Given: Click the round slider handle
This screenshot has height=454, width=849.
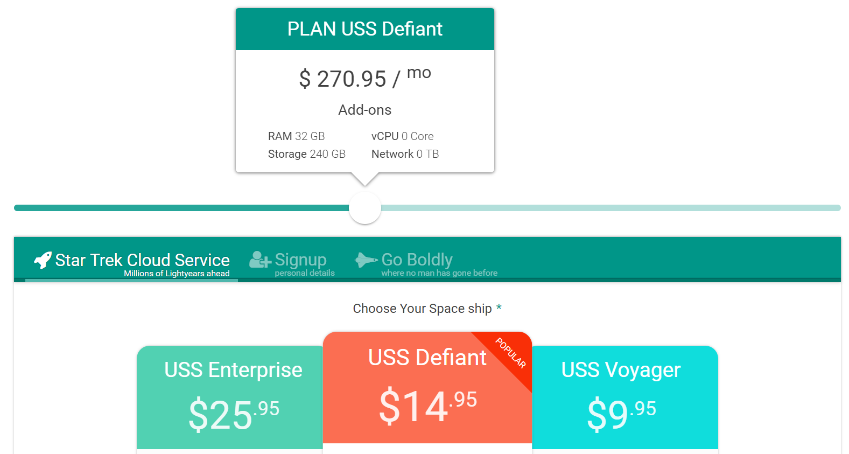Looking at the screenshot, I should 365,208.
